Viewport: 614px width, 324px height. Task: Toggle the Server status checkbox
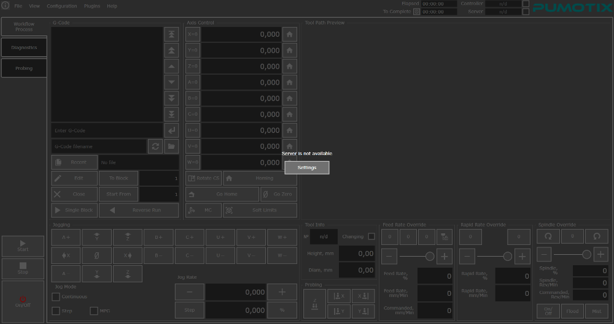[x=526, y=12]
